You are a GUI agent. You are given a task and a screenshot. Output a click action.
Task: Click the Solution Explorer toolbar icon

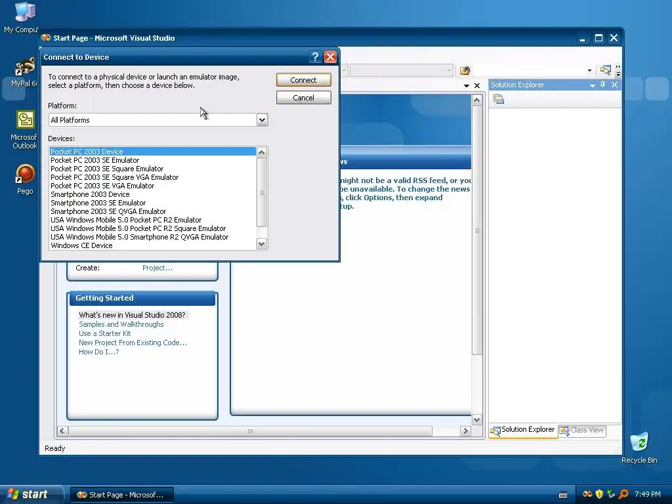[605, 70]
